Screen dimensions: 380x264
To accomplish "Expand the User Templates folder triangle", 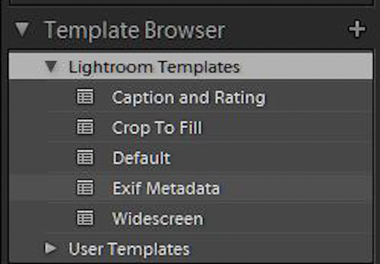I will [x=51, y=249].
